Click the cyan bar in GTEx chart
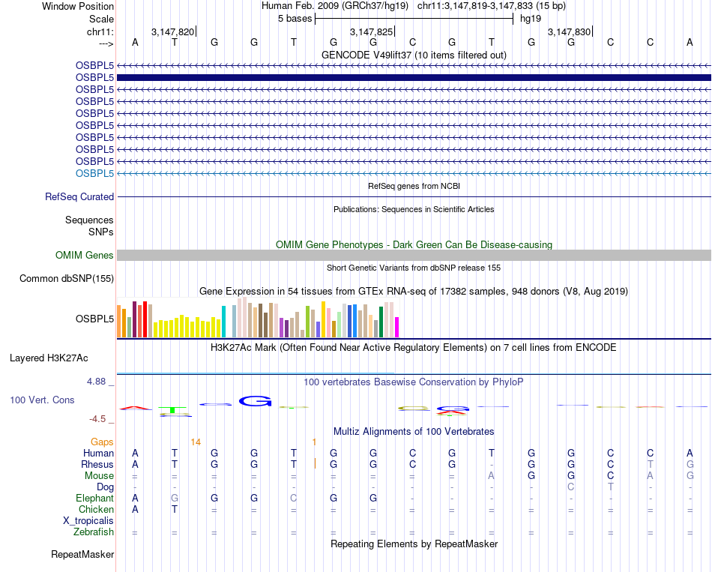 223,322
